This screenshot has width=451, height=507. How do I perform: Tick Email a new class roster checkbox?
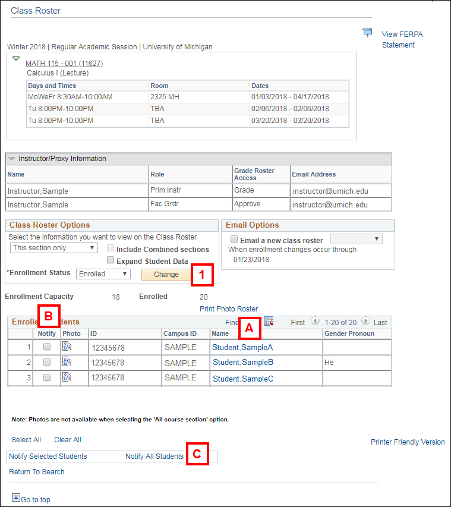(234, 240)
